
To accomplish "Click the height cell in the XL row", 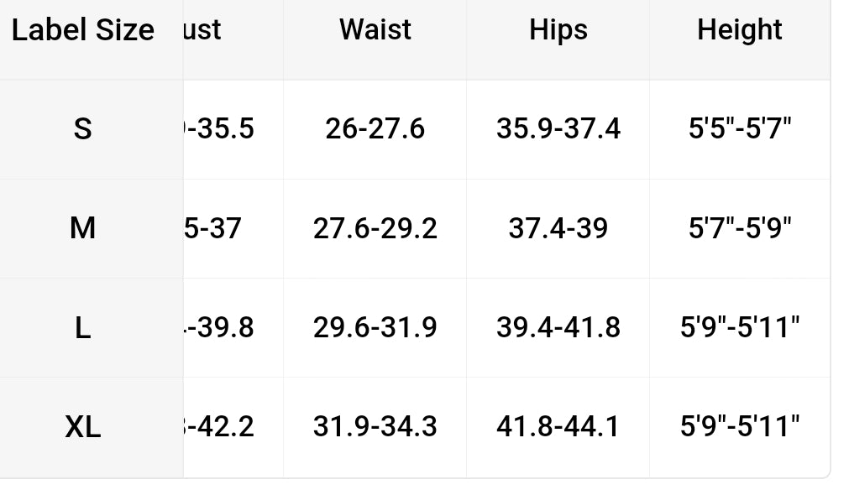I will point(739,426).
